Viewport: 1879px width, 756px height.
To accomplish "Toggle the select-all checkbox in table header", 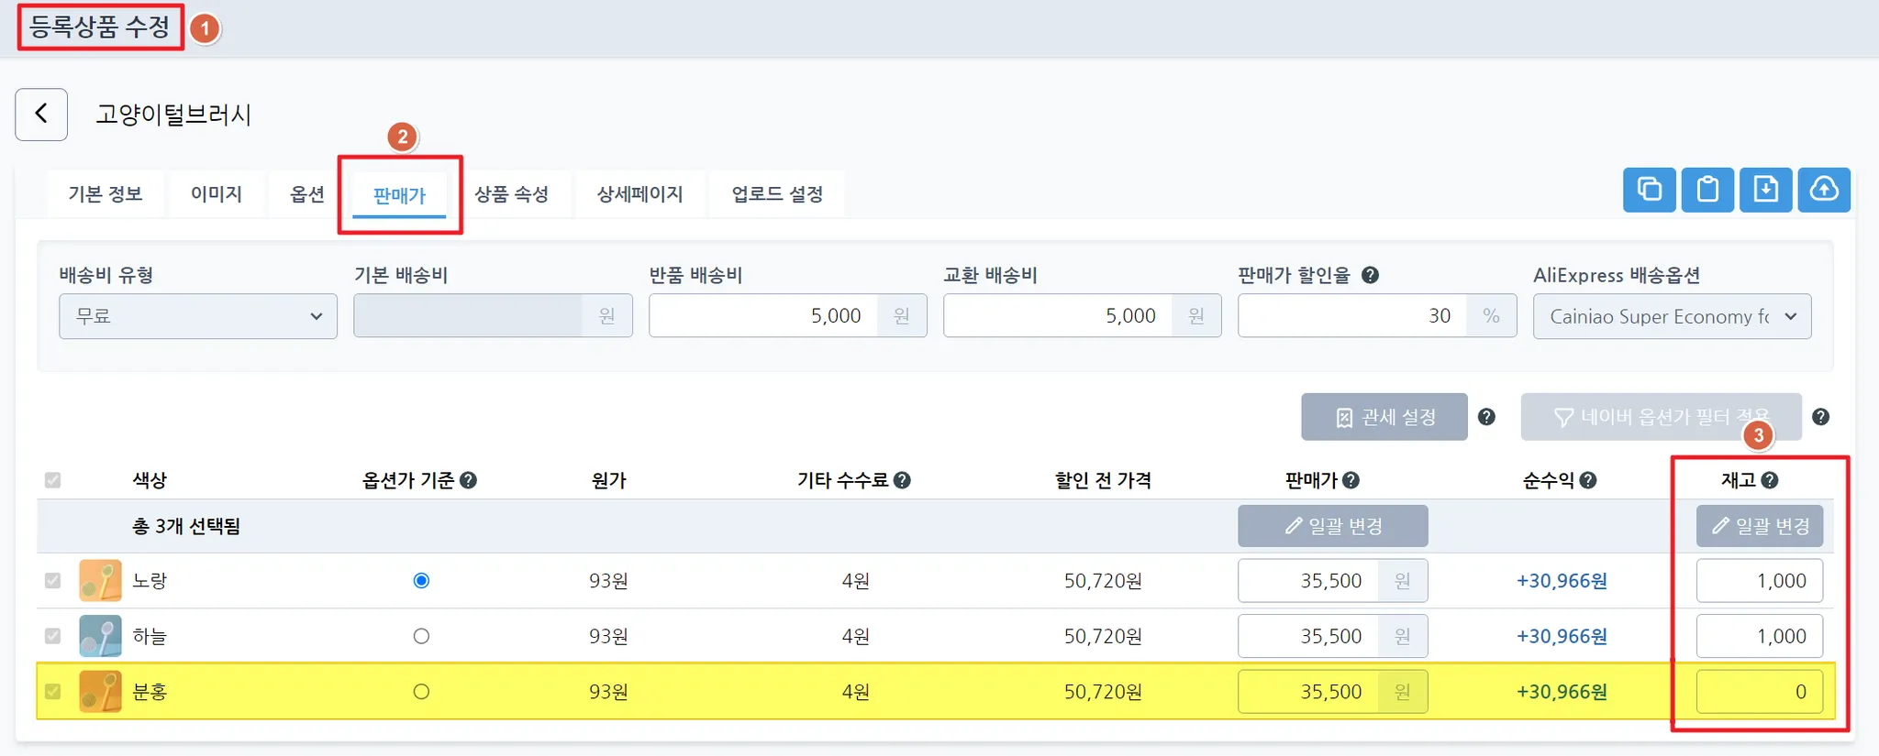I will click(53, 480).
